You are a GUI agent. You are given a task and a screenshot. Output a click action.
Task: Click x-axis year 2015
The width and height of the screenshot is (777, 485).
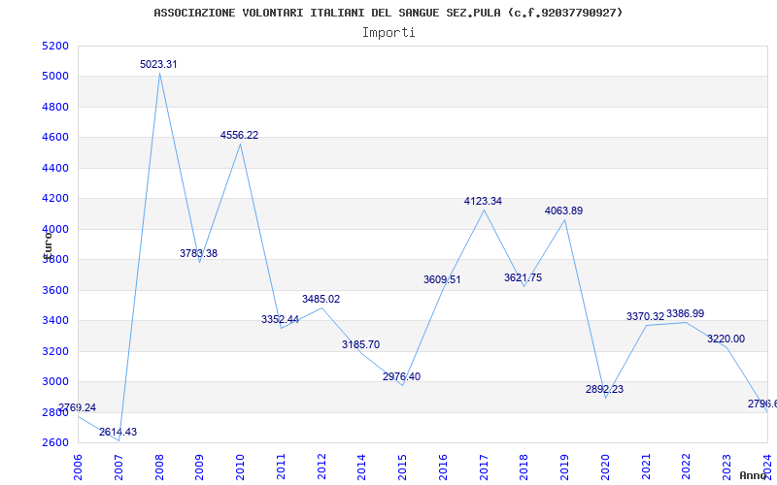(402, 468)
